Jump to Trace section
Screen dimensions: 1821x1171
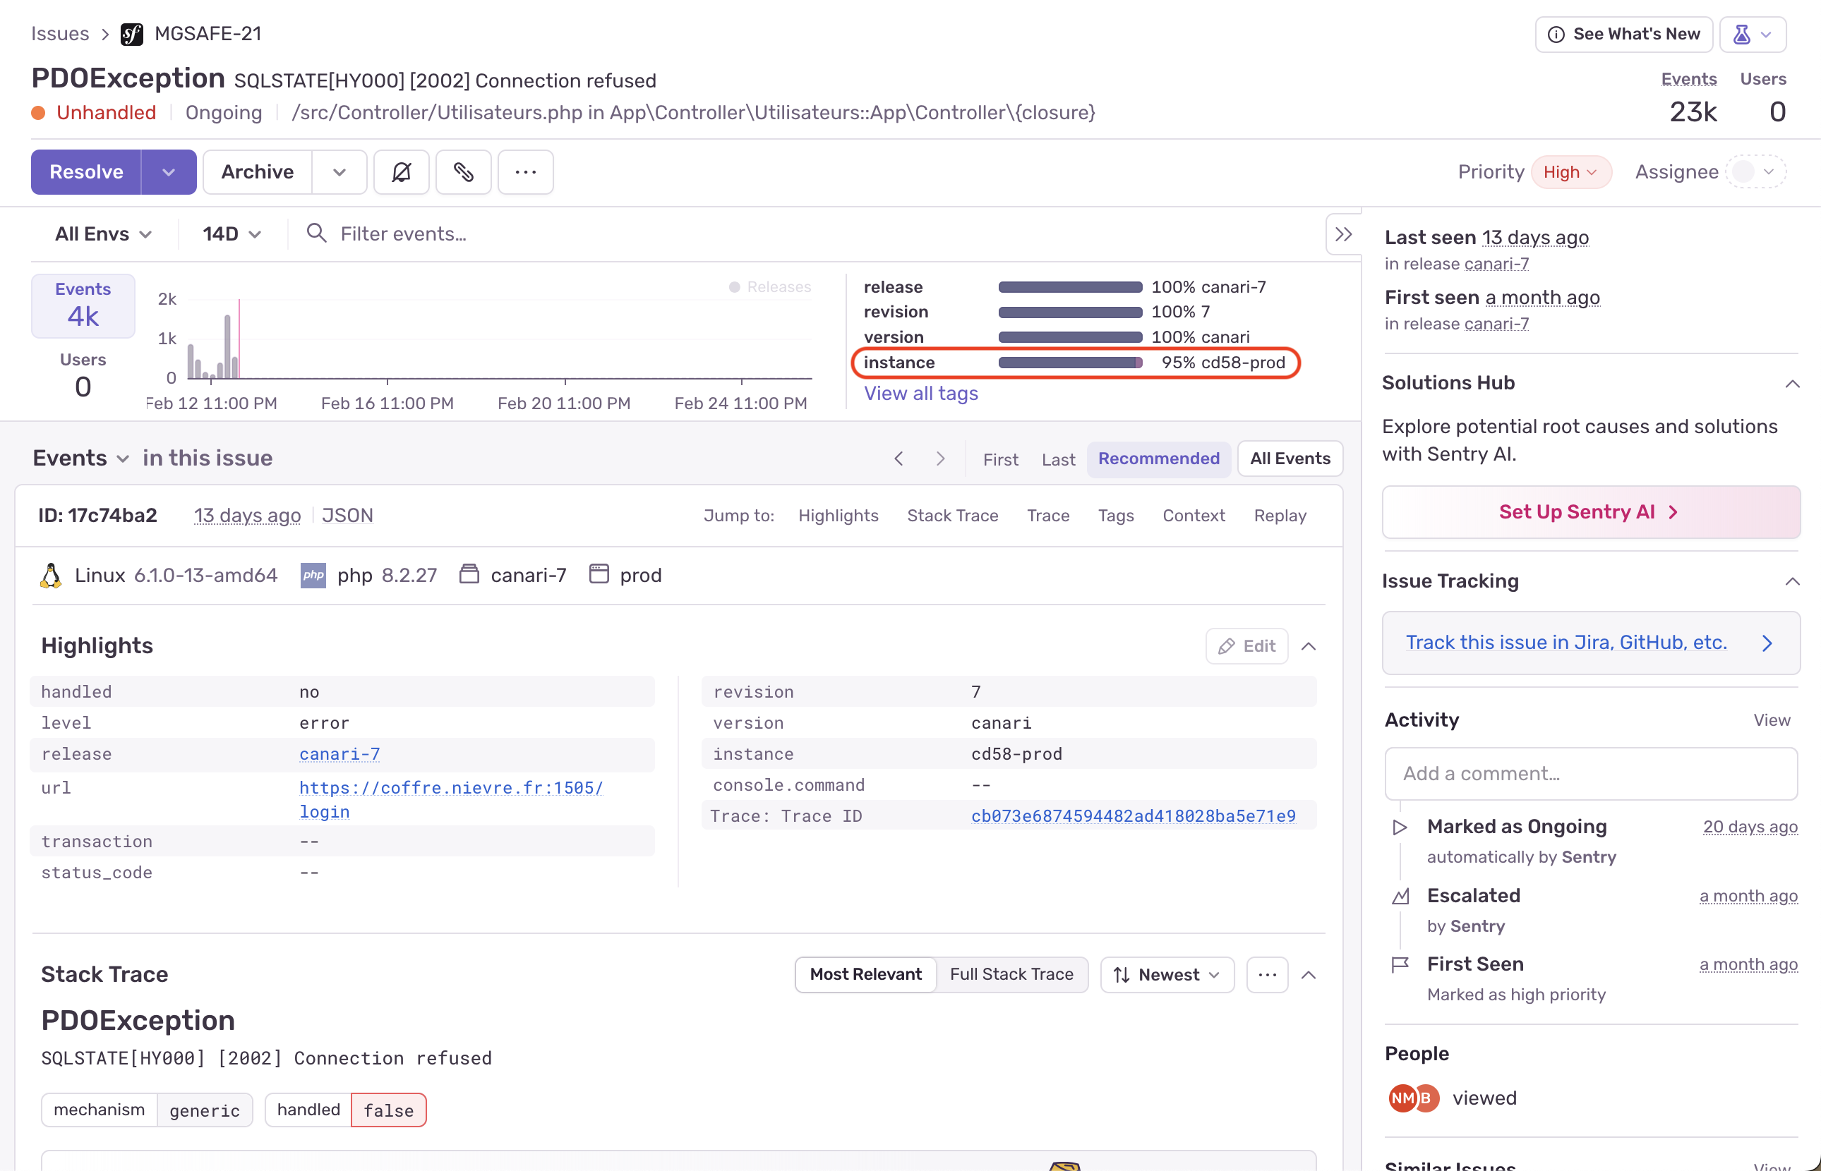(1048, 516)
